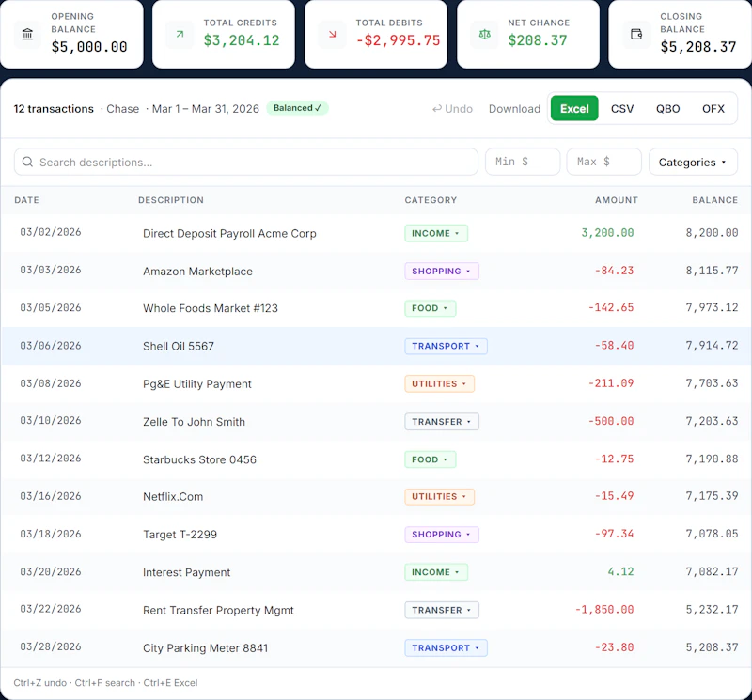Click the CATEGORY column header

431,200
